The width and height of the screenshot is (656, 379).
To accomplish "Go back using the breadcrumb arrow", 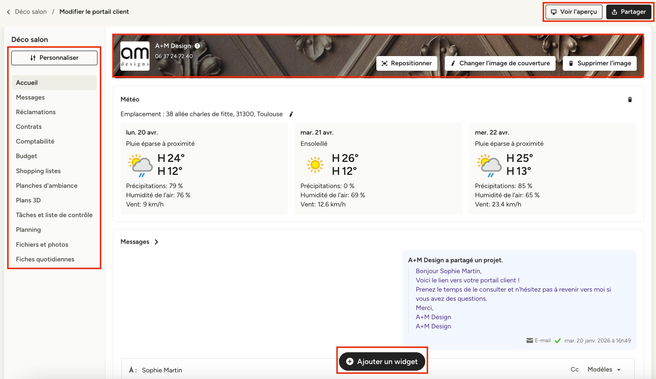I will 9,12.
